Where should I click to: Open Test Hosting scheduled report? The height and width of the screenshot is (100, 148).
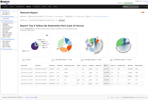(x=6, y=19)
